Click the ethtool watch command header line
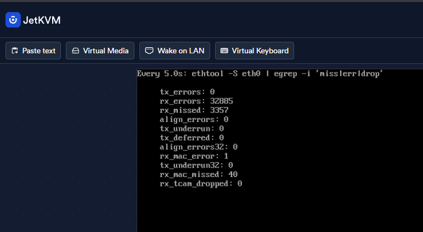The image size is (423, 232). coord(260,74)
